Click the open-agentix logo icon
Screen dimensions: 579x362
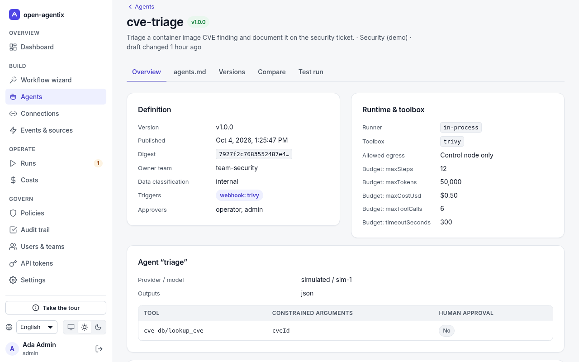pos(14,14)
